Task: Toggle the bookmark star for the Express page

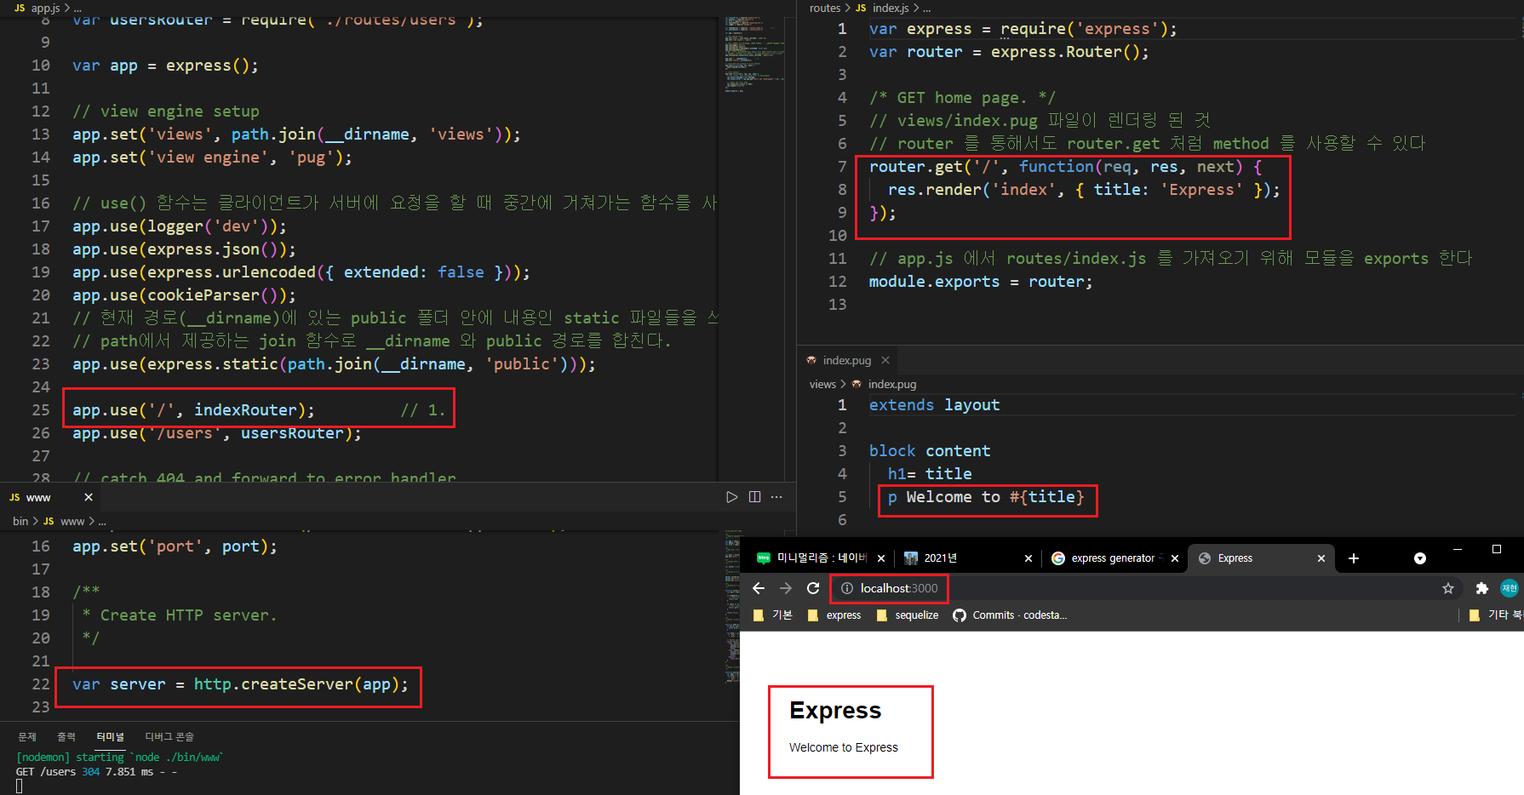Action: pyautogui.click(x=1448, y=588)
